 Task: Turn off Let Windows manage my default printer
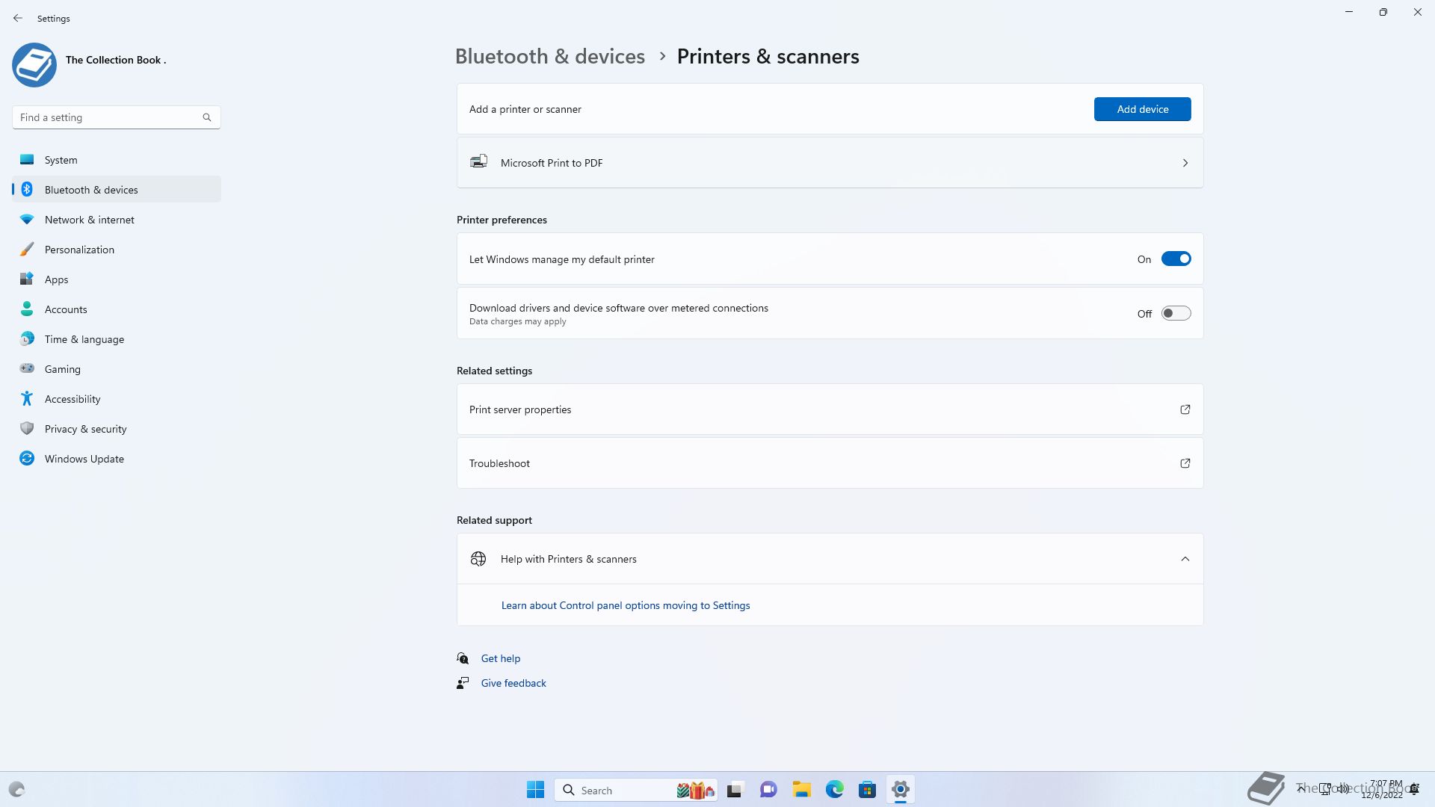(1176, 259)
